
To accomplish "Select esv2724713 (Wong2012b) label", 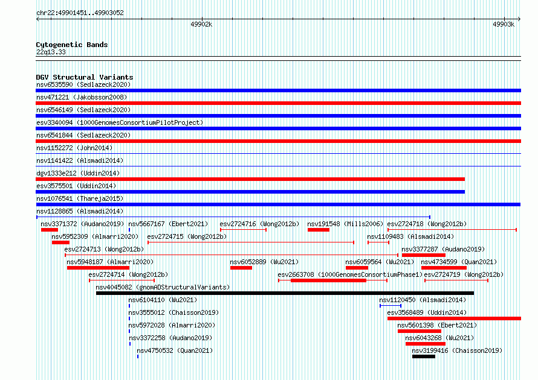I will coord(104,249).
